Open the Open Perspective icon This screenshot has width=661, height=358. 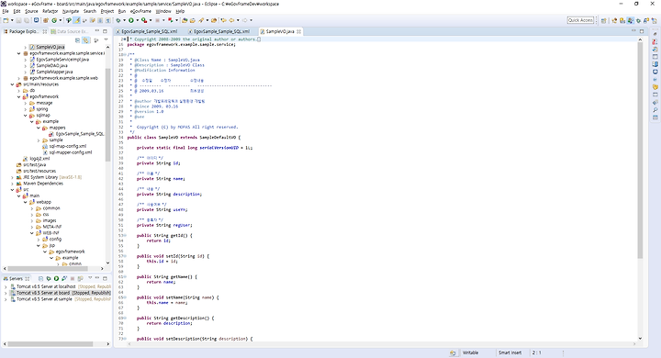point(604,20)
